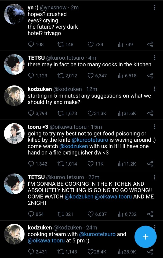View analytics on kodzuken's 31.6K views tweet
The width and height of the screenshot is (163, 258).
point(120,113)
